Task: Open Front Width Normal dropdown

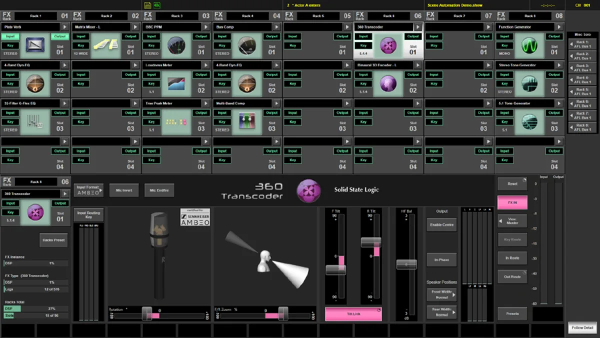Action: pos(441,294)
